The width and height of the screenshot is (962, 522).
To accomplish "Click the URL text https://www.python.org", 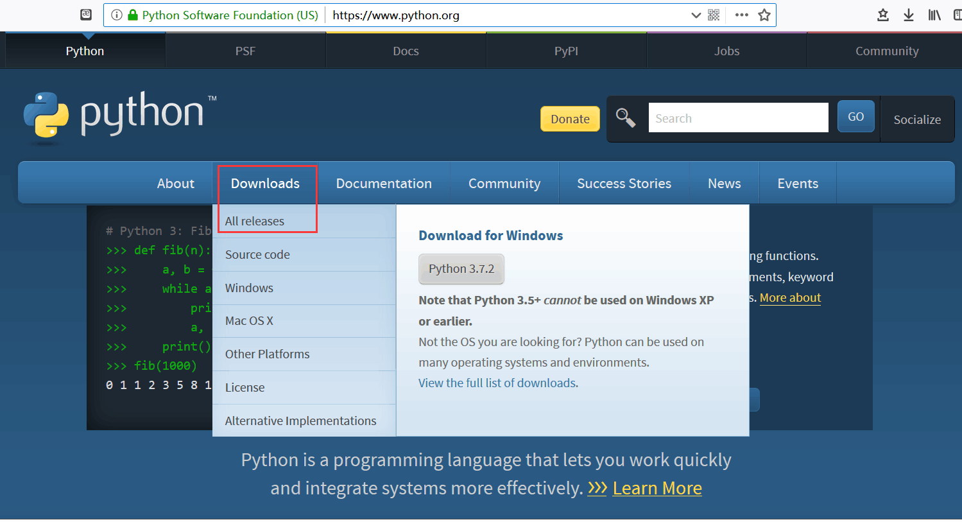I will click(x=396, y=15).
